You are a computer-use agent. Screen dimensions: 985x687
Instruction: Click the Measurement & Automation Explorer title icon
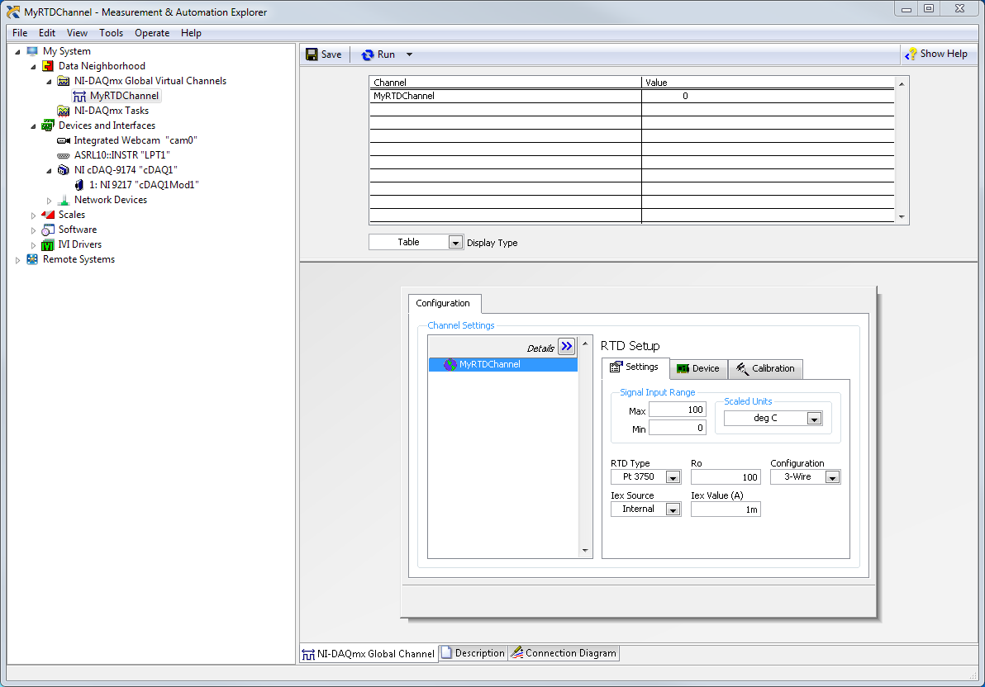pyautogui.click(x=12, y=12)
